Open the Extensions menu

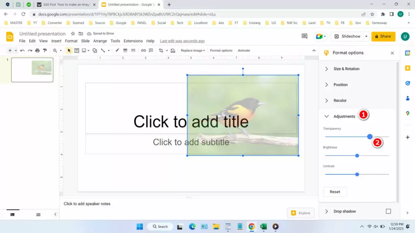pos(133,41)
